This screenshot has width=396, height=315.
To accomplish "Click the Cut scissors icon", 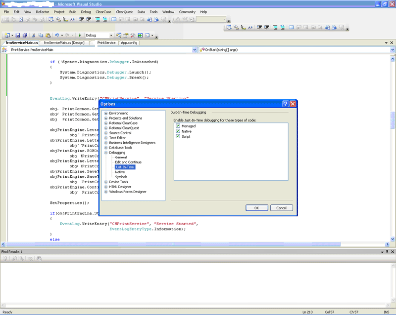I will 34,36.
